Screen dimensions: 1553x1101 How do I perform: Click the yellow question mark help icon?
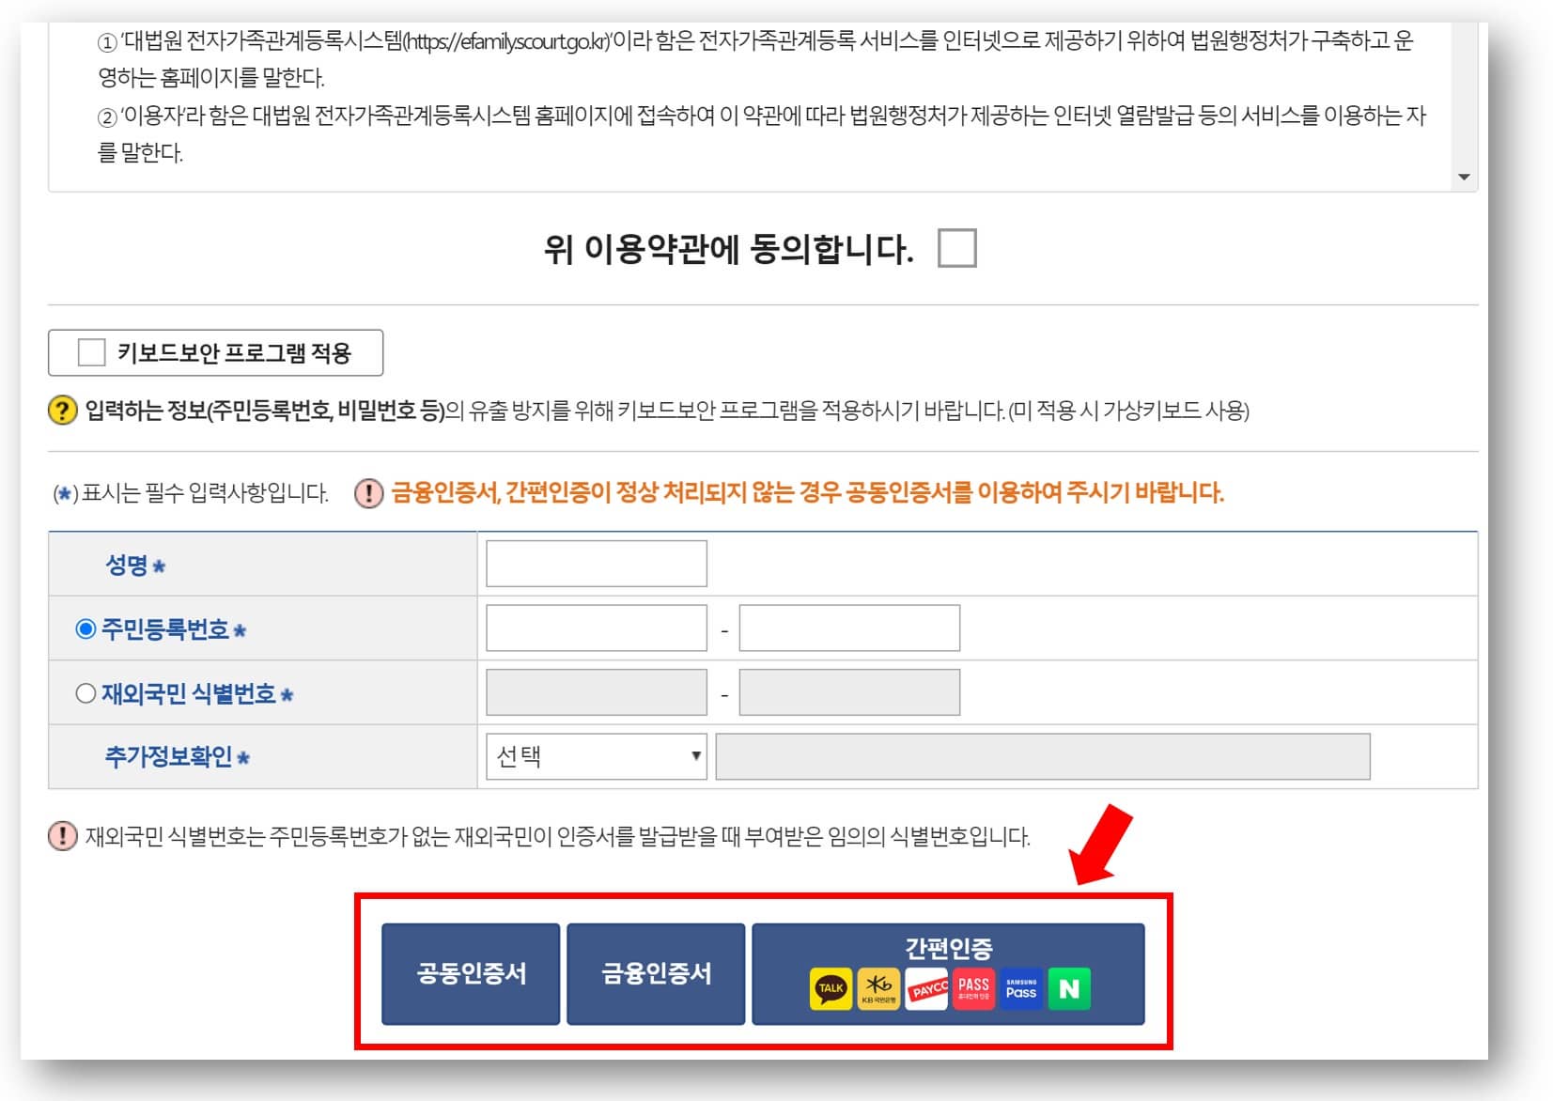[60, 408]
